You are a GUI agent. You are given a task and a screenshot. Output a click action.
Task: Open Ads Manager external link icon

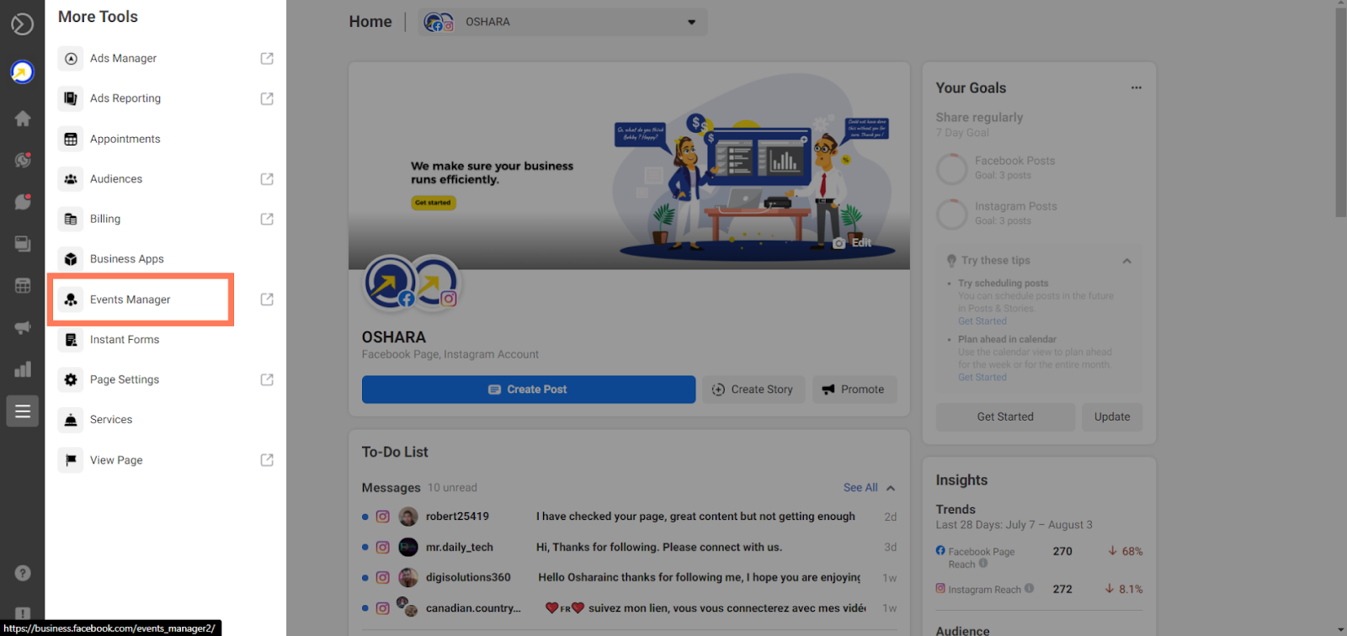pyautogui.click(x=267, y=58)
